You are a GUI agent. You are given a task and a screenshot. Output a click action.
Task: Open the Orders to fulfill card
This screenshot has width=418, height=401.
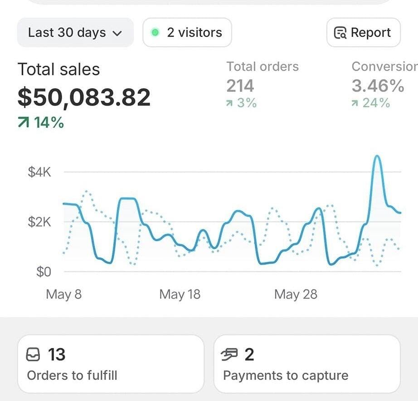111,364
